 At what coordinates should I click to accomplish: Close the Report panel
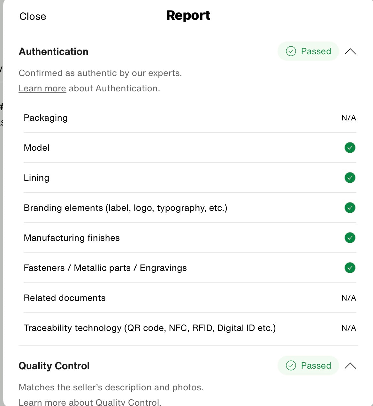tap(33, 16)
